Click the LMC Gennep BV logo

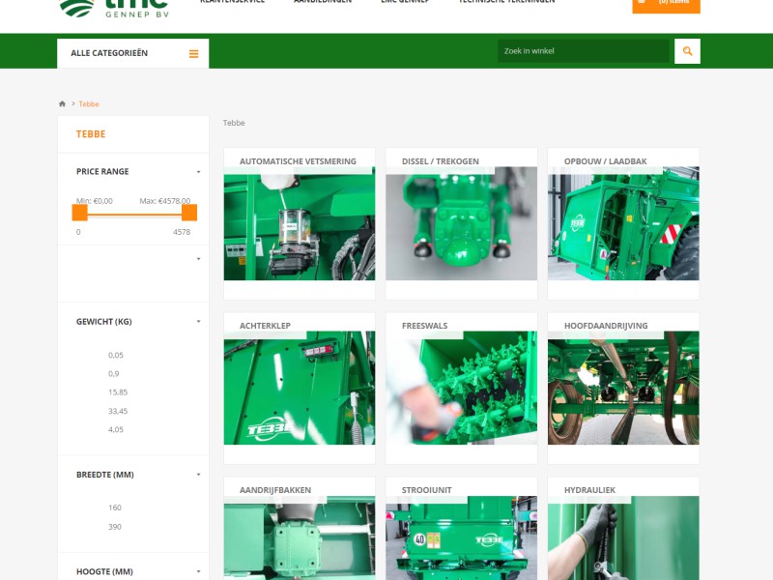(114, 9)
